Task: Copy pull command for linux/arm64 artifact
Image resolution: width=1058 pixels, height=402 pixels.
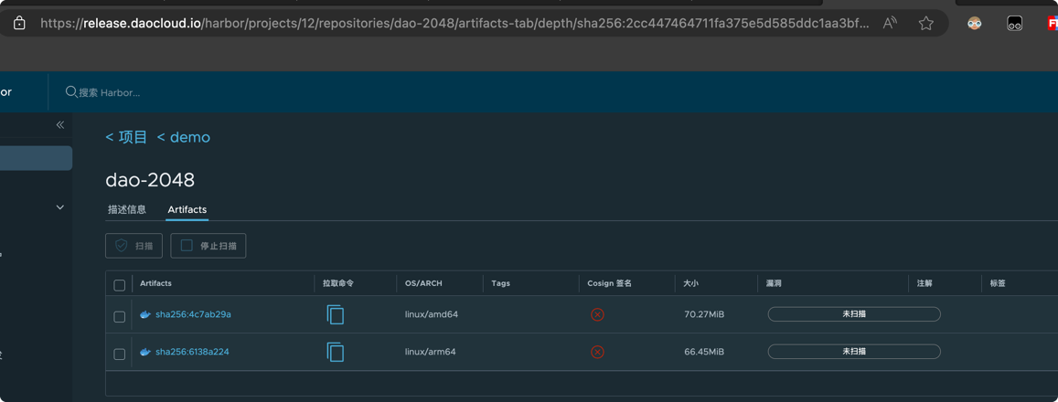Action: pos(336,352)
